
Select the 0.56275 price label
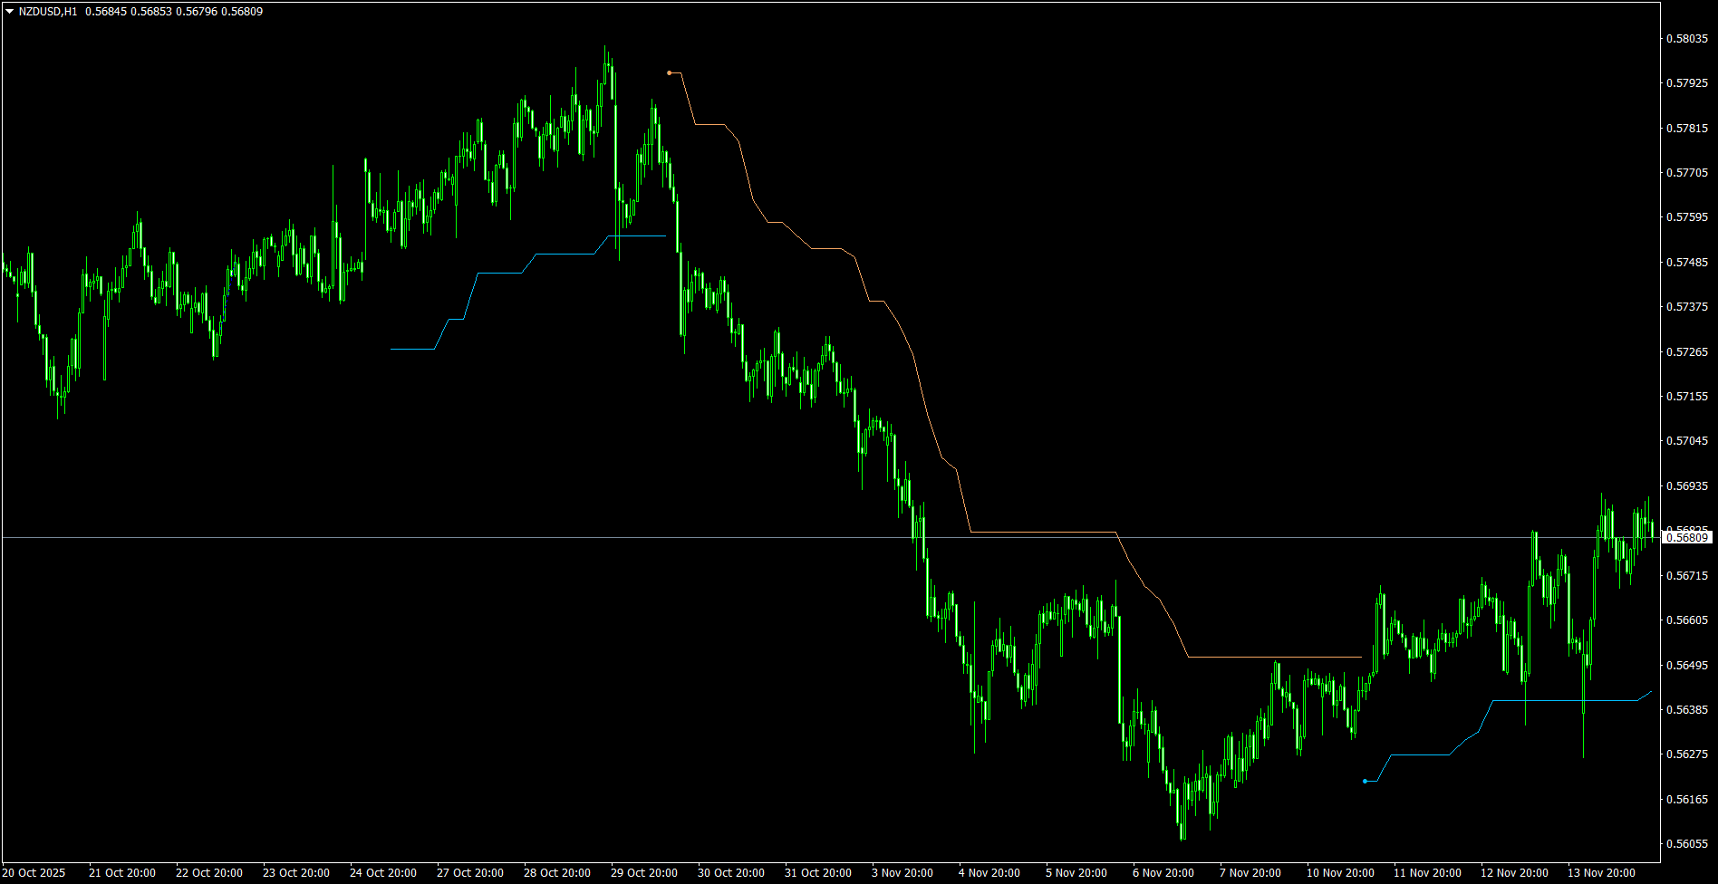coord(1687,754)
